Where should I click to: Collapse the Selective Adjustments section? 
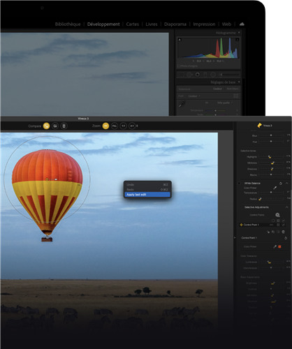click(287, 207)
